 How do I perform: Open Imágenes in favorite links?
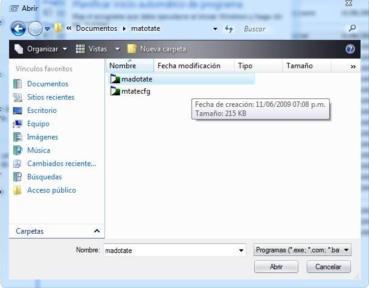tap(42, 137)
